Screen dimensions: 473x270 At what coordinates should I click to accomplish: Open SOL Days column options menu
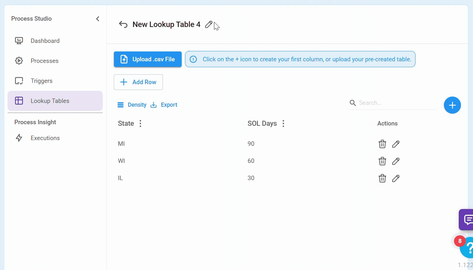click(283, 124)
